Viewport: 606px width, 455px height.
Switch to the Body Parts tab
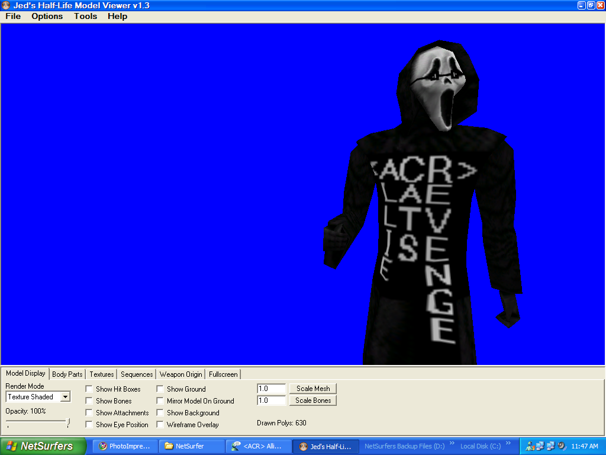[x=67, y=374]
